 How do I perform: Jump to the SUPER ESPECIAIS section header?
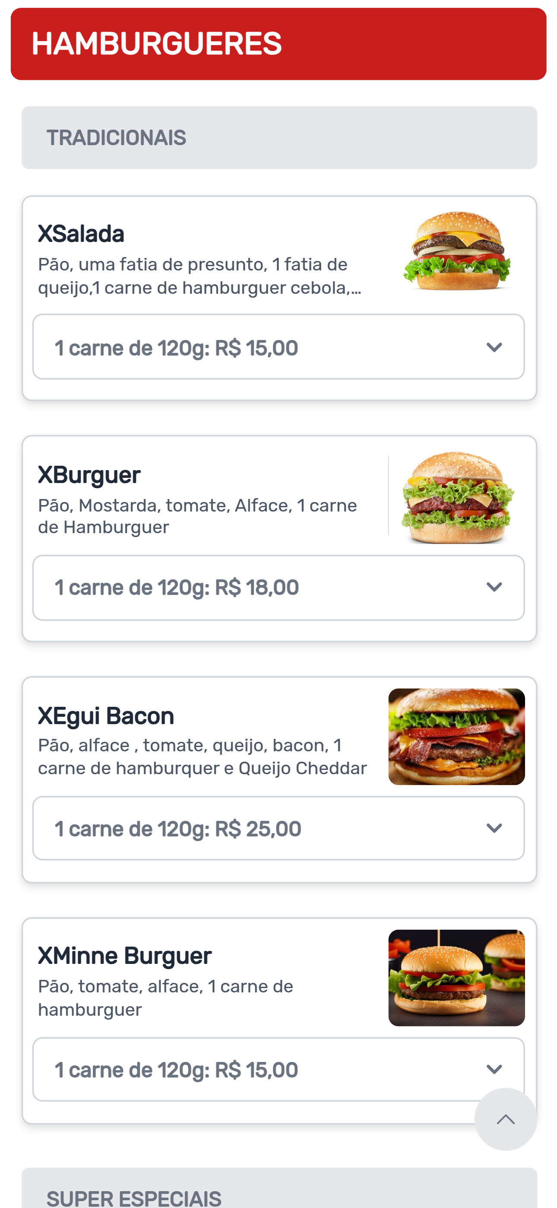click(279, 1196)
